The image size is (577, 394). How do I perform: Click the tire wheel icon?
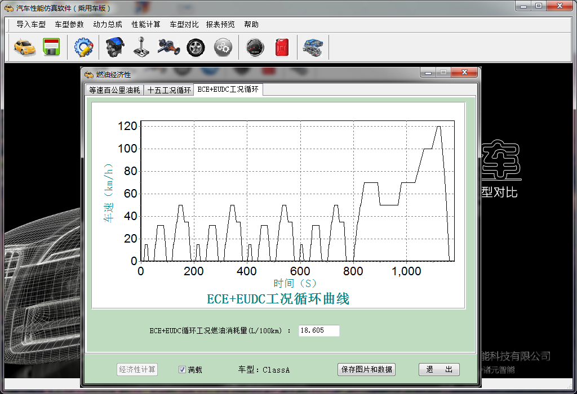point(196,47)
